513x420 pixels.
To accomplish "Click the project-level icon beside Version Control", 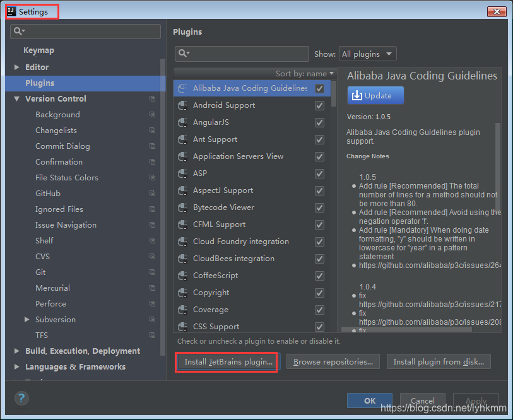I will click(152, 99).
